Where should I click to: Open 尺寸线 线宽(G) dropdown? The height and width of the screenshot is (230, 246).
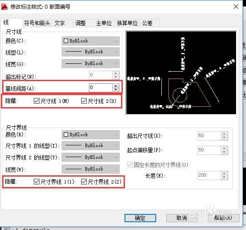(x=91, y=63)
